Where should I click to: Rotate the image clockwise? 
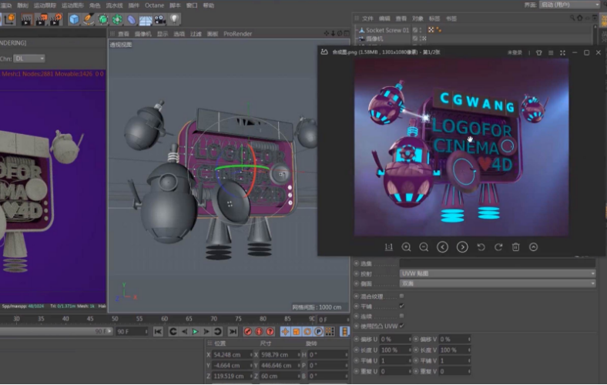(x=498, y=247)
